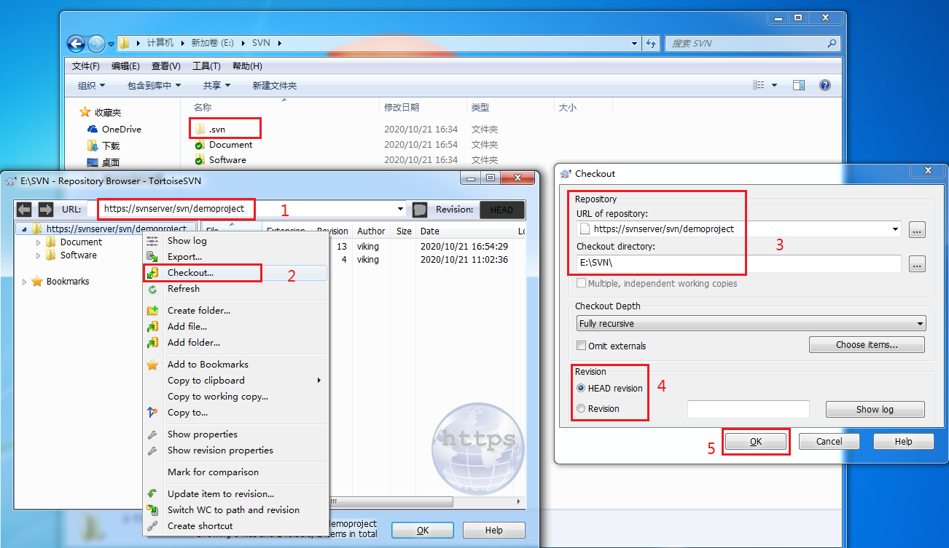Image resolution: width=949 pixels, height=548 pixels.
Task: Click the Choose items... button
Action: coord(867,345)
